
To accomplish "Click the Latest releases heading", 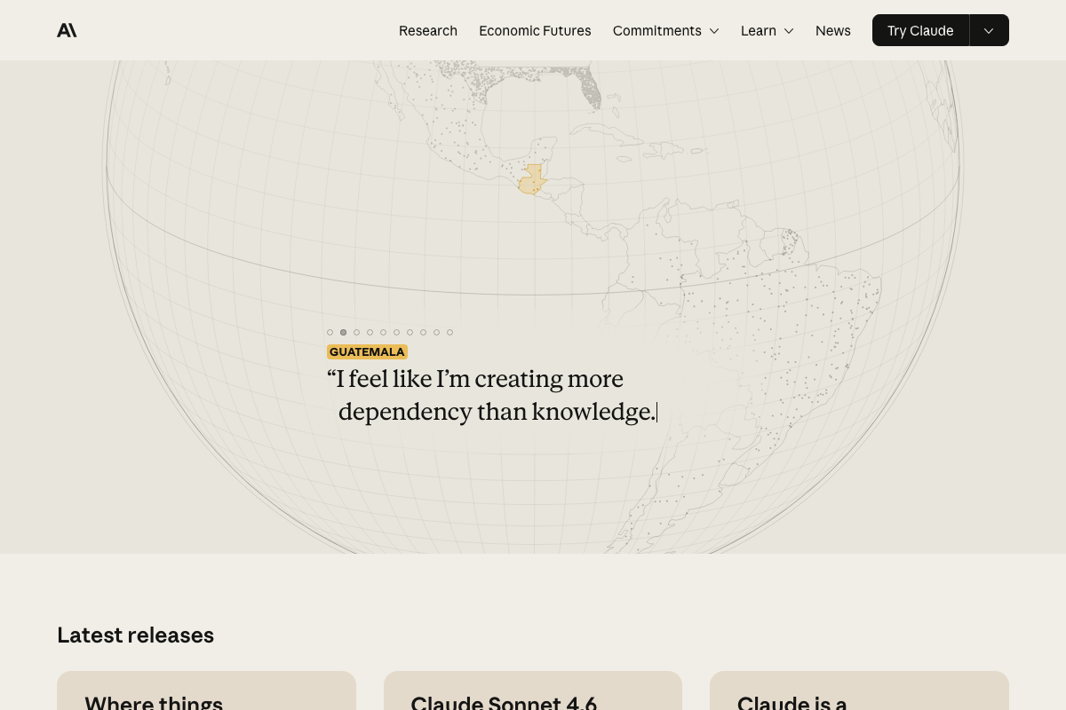I will [135, 635].
